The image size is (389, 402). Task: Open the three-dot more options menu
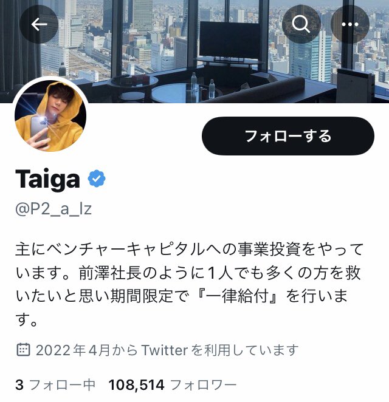tap(350, 24)
